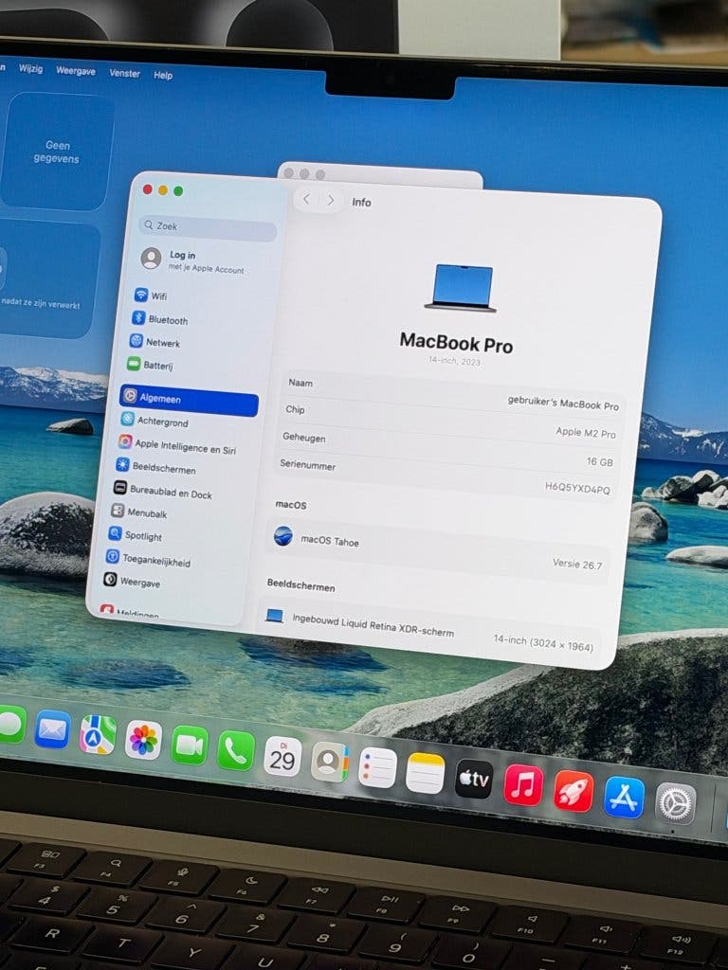Open Apple Intelligence en Siri settings
Screen dimensions: 728x970
[x=177, y=445]
